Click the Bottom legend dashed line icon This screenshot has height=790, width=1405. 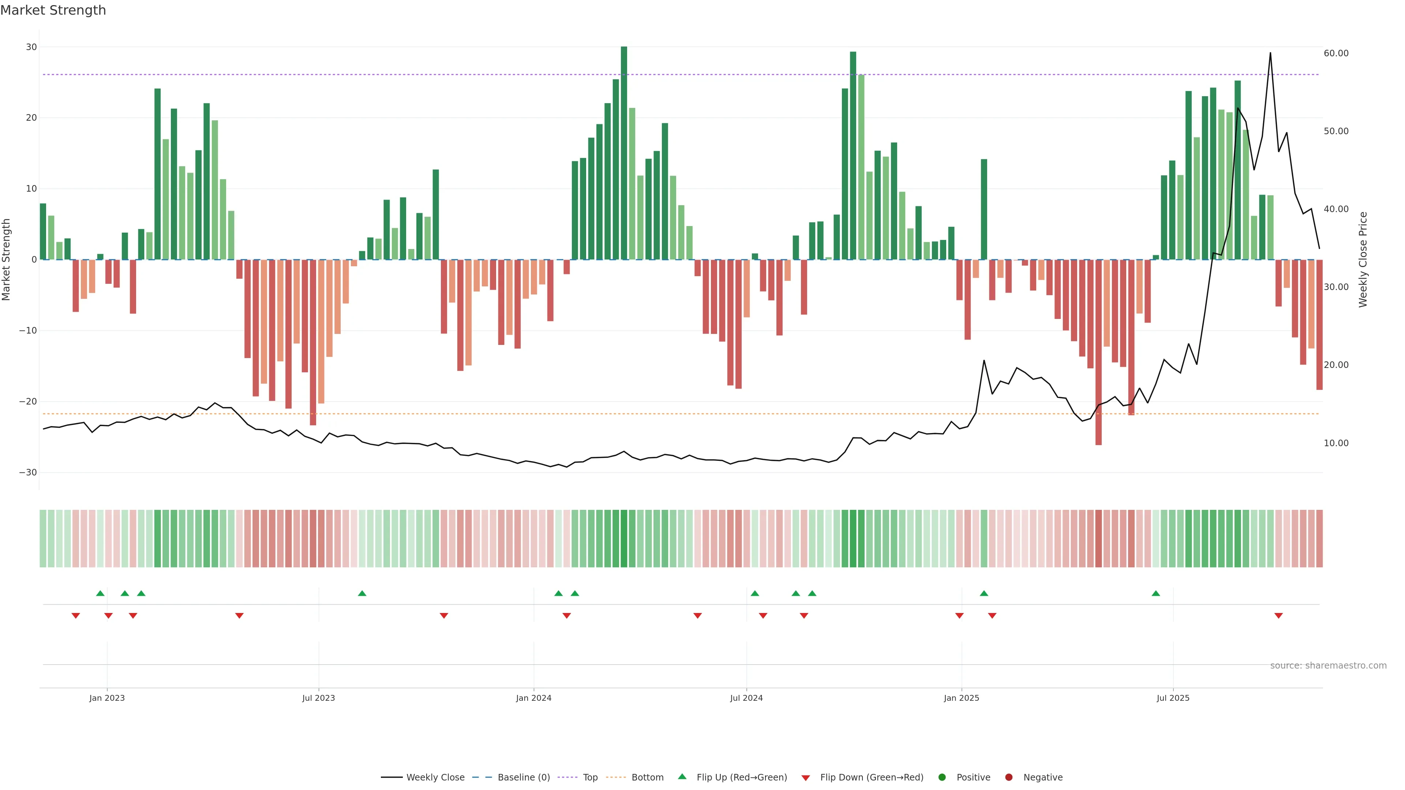pos(616,778)
